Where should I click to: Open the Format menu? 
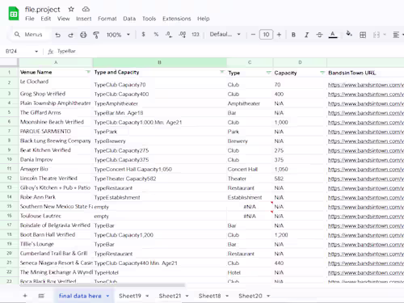click(x=107, y=19)
